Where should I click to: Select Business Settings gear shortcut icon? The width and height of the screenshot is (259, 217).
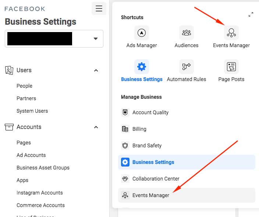(142, 67)
